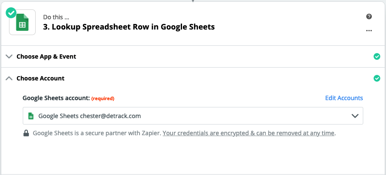The image size is (386, 175).
Task: Click the small Sheets icon in account field
Action: 31,116
